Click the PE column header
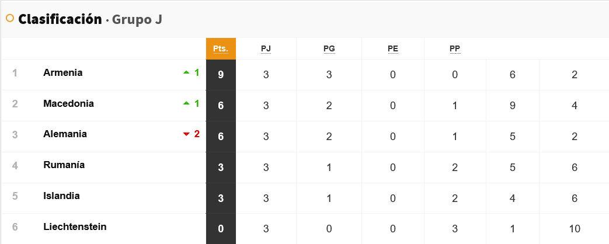This screenshot has height=244, width=609. pos(393,48)
